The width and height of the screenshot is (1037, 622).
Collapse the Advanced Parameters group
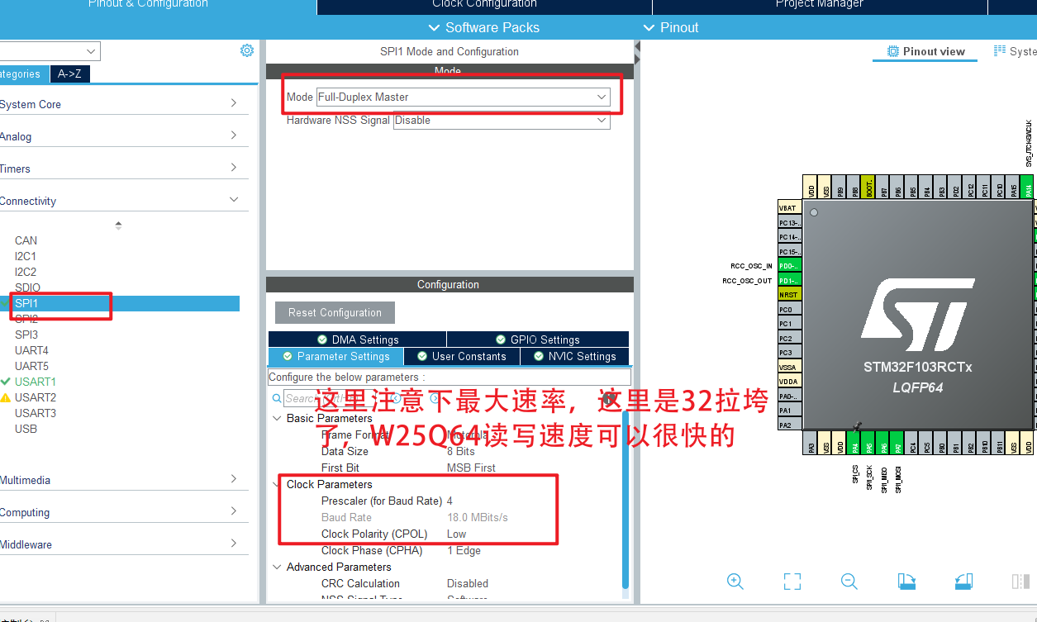tap(277, 567)
